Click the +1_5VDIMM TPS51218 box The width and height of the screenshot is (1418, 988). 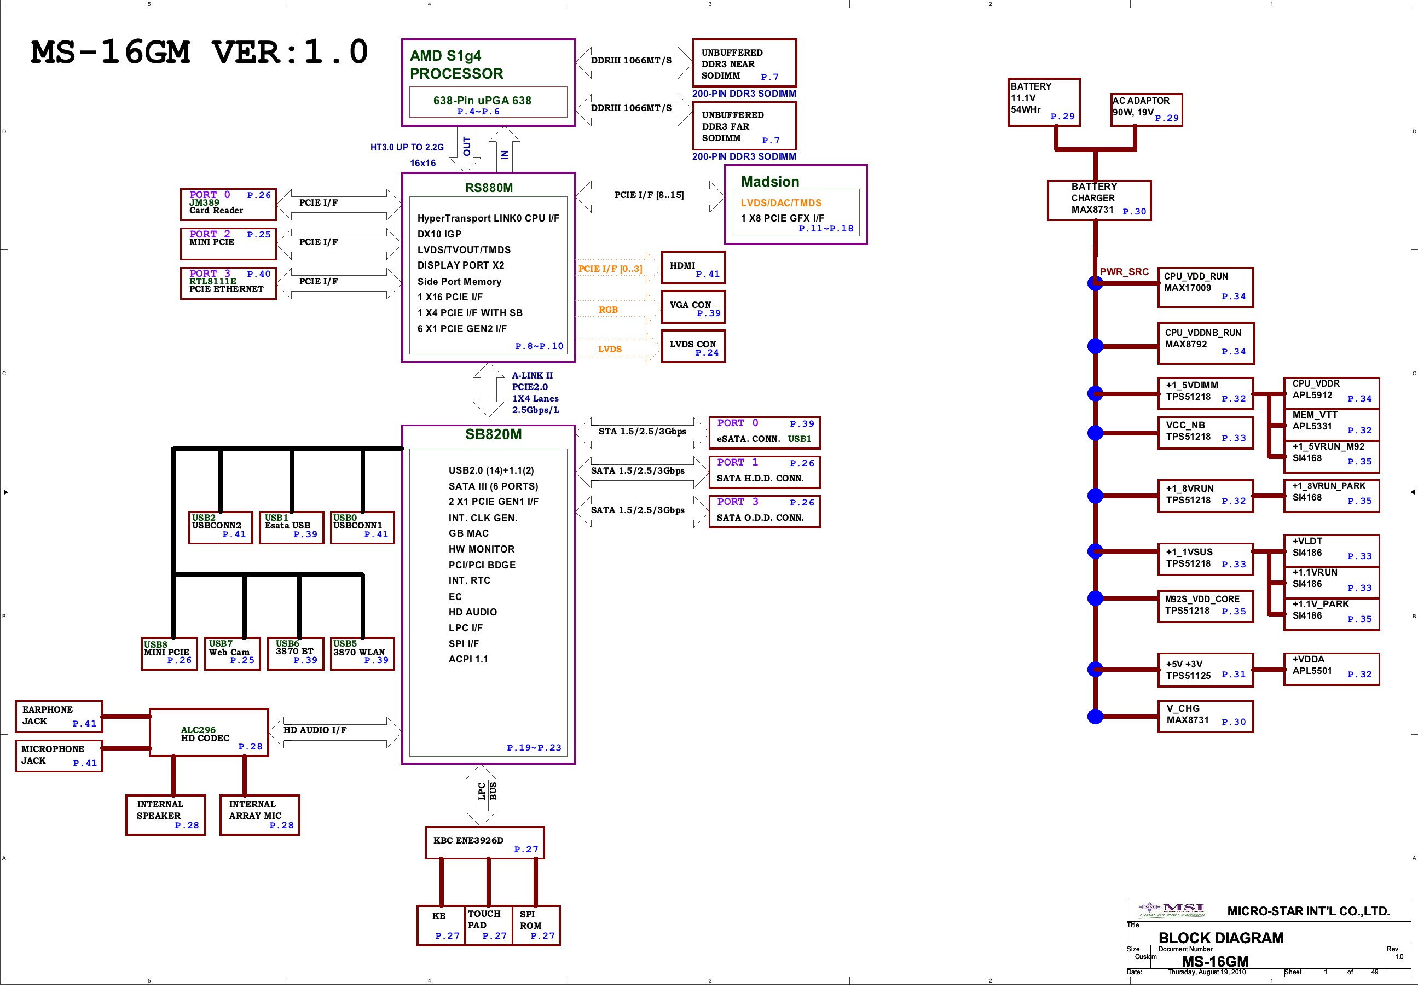pyautogui.click(x=1206, y=393)
